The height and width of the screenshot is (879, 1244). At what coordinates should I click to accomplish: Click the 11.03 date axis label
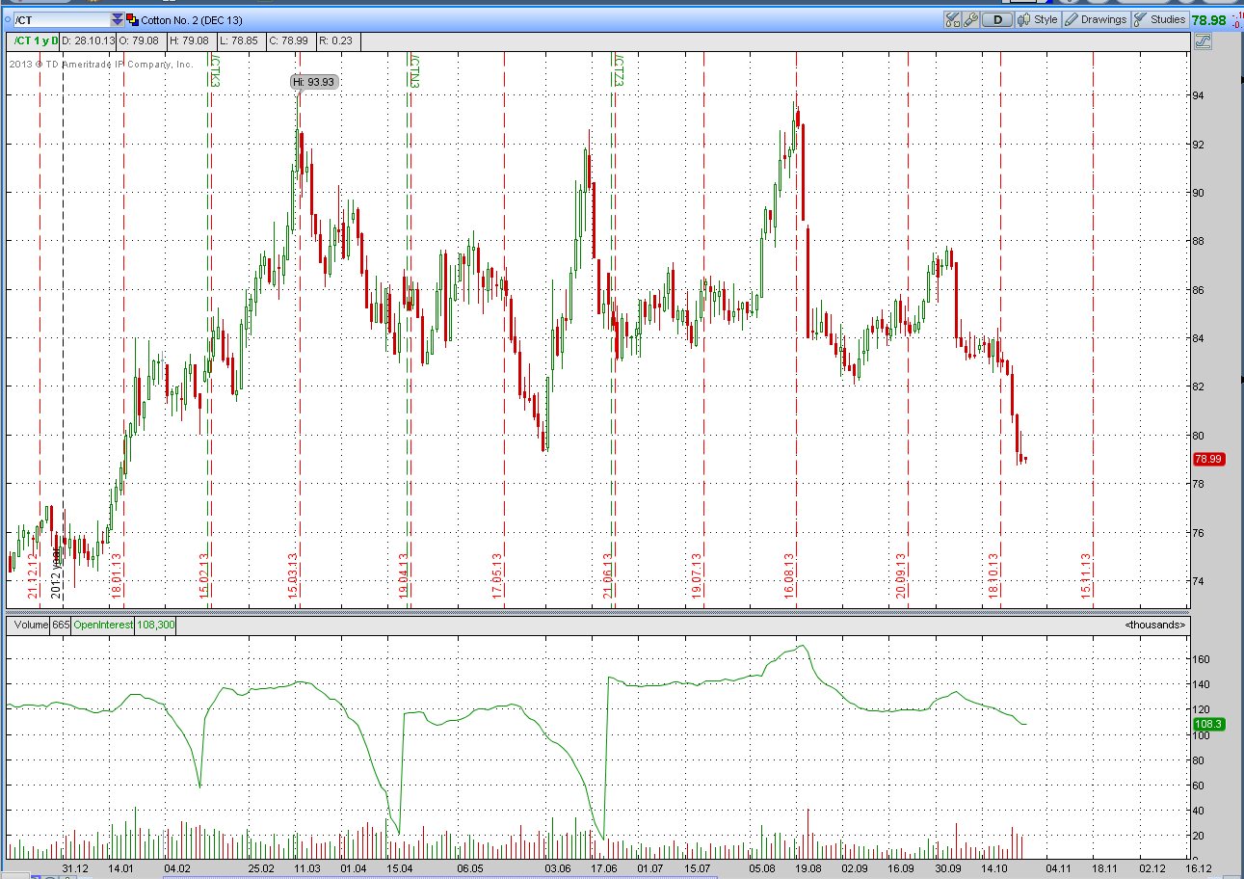tap(307, 868)
